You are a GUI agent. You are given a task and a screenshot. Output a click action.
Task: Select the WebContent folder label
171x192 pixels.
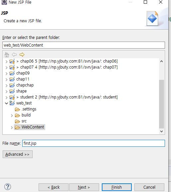point(33,127)
